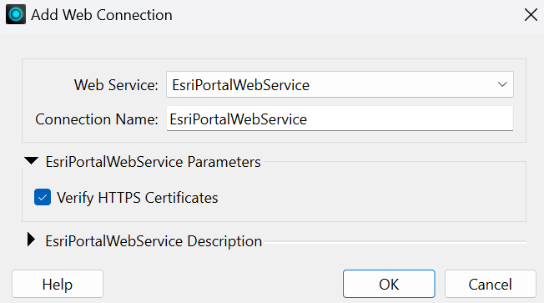
Task: Click the Cancel button
Action: click(x=491, y=285)
